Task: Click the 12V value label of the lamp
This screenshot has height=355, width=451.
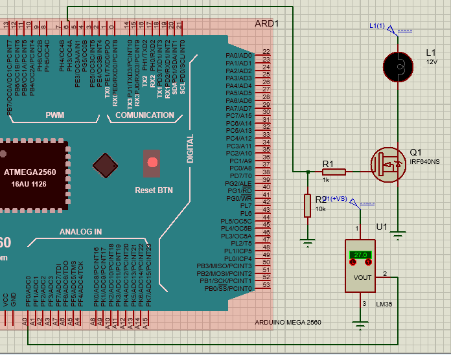Action: [x=432, y=62]
